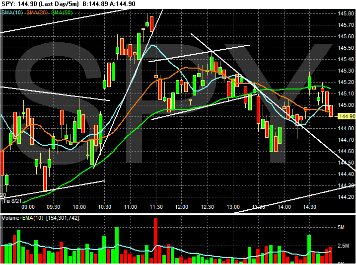Click the 2.5M volume axis label
This screenshot has width=356, height=265.
[x=343, y=246]
